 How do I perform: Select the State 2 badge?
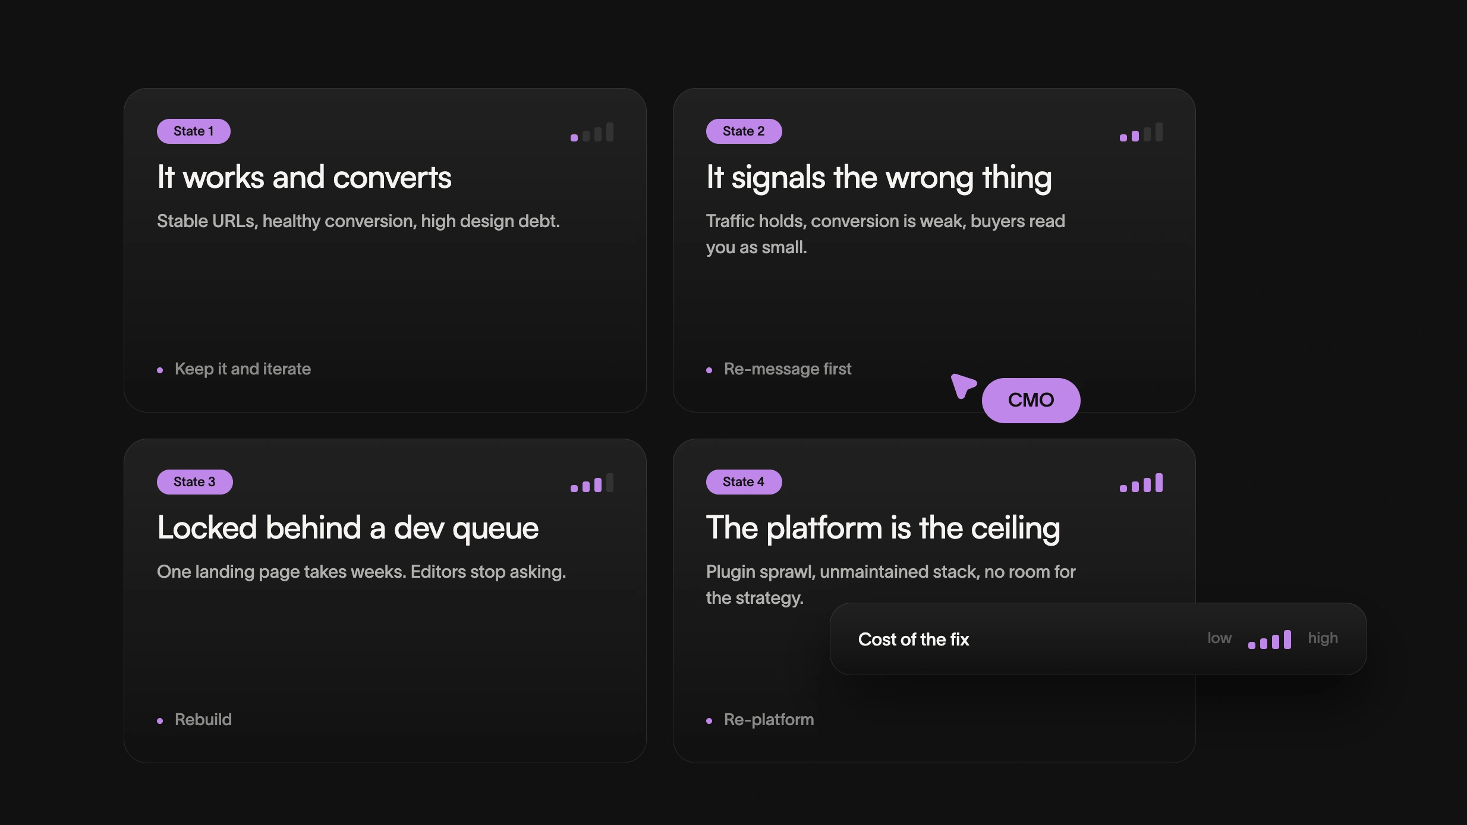(744, 131)
